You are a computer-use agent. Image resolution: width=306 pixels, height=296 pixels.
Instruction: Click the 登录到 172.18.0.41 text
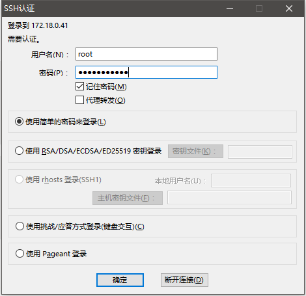point(38,25)
